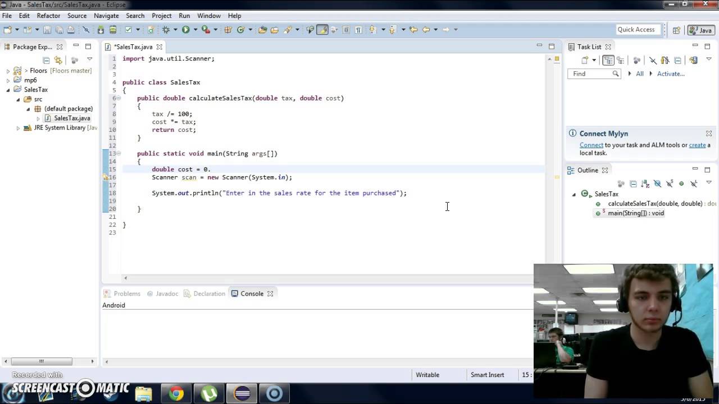Collapse all tasks in the Task List

pyautogui.click(x=677, y=60)
